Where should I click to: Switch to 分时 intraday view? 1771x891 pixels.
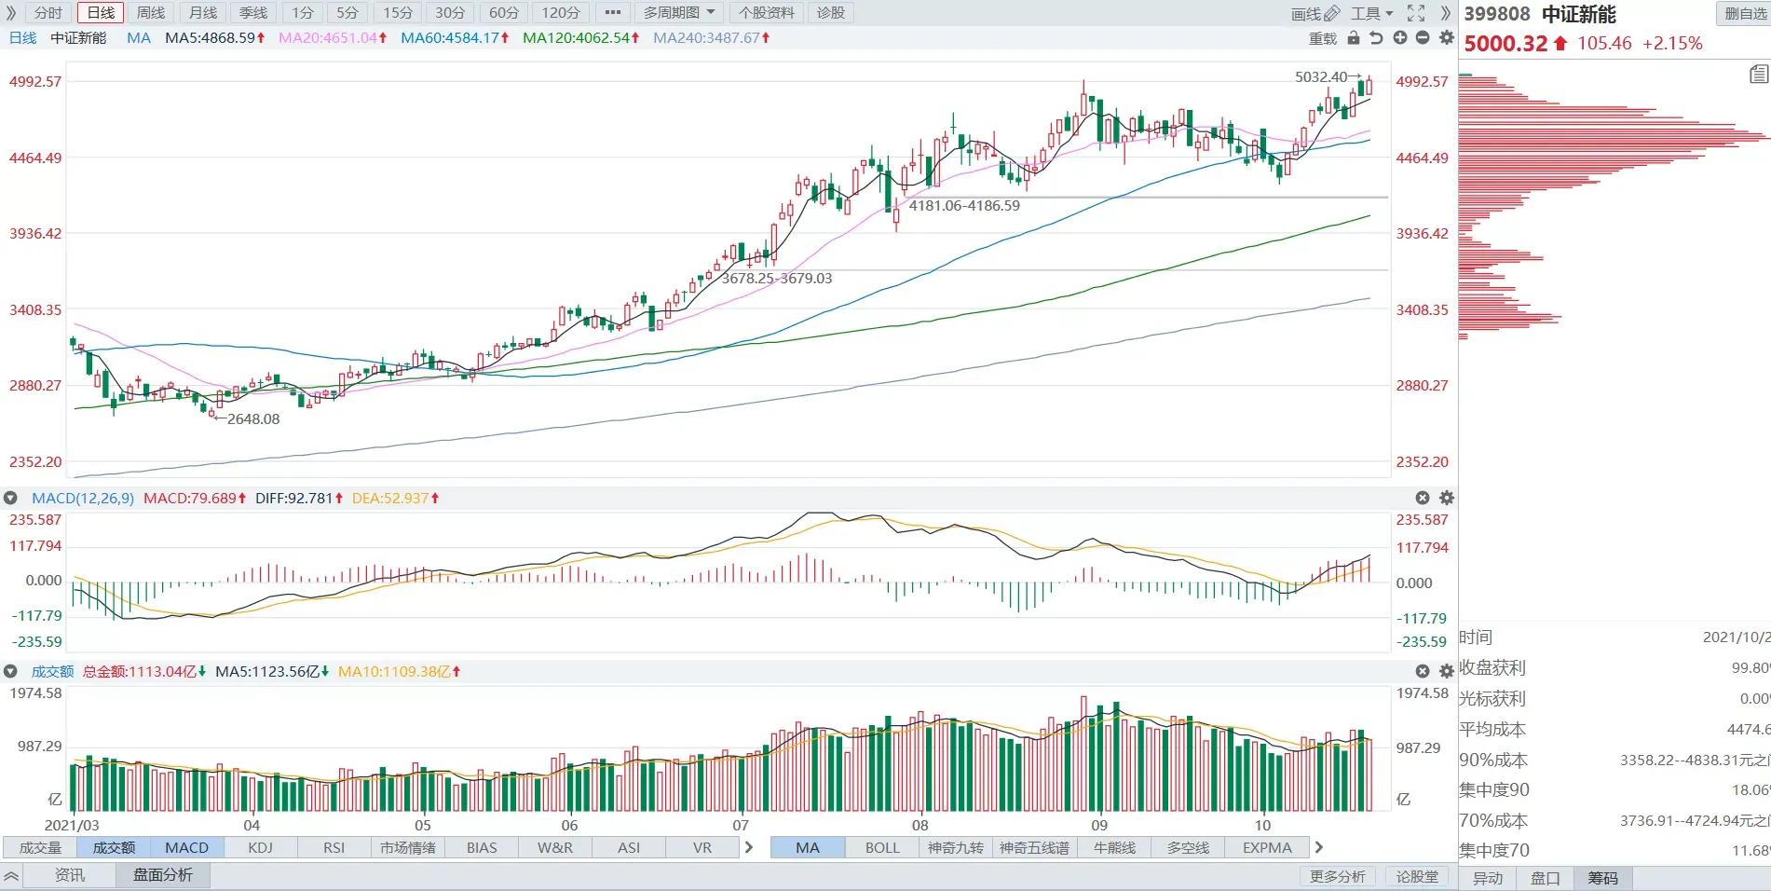(x=48, y=13)
